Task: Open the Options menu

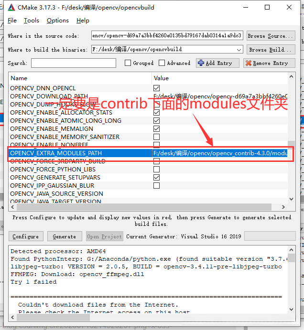Action: point(58,21)
